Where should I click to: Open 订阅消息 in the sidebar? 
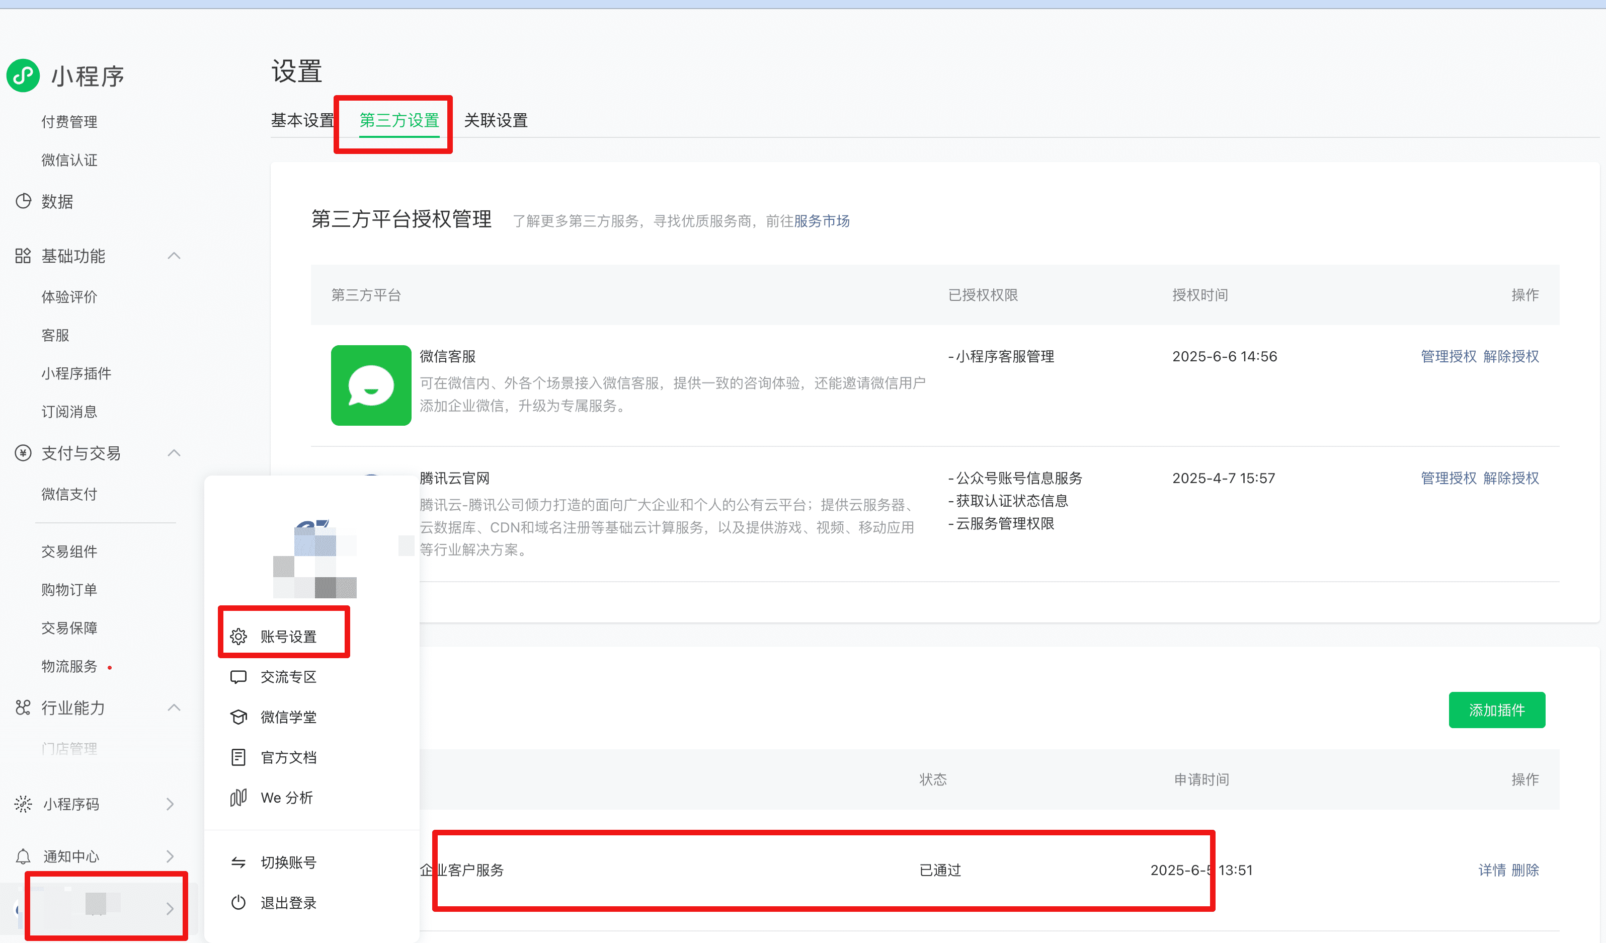coord(69,412)
